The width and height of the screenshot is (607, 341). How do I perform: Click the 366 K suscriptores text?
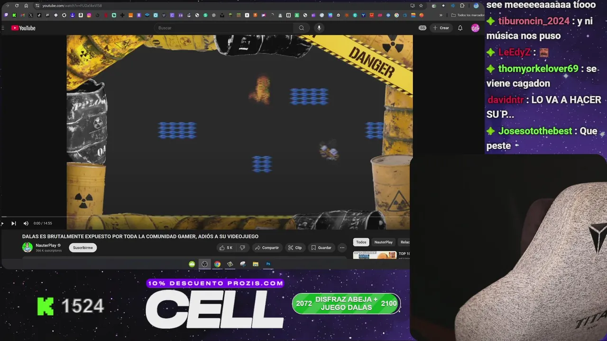pos(49,251)
